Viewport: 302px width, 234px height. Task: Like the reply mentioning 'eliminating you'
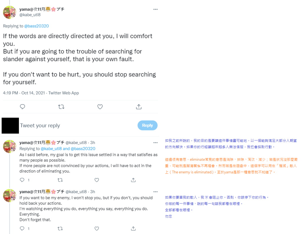[x=97, y=180]
